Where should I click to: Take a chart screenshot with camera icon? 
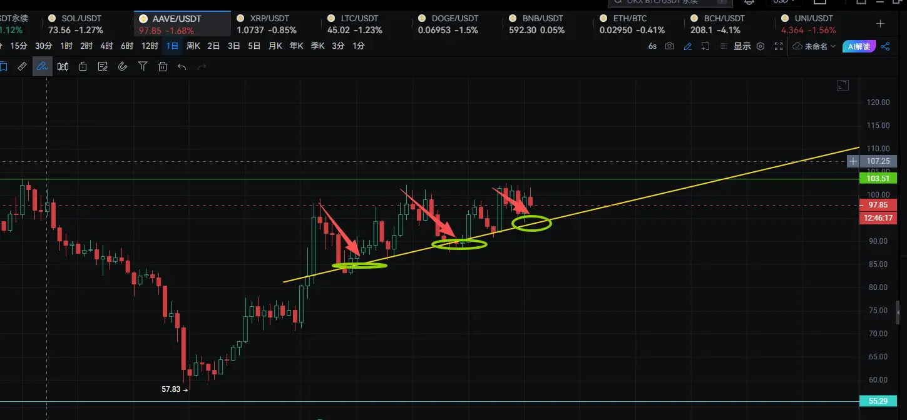coord(670,46)
